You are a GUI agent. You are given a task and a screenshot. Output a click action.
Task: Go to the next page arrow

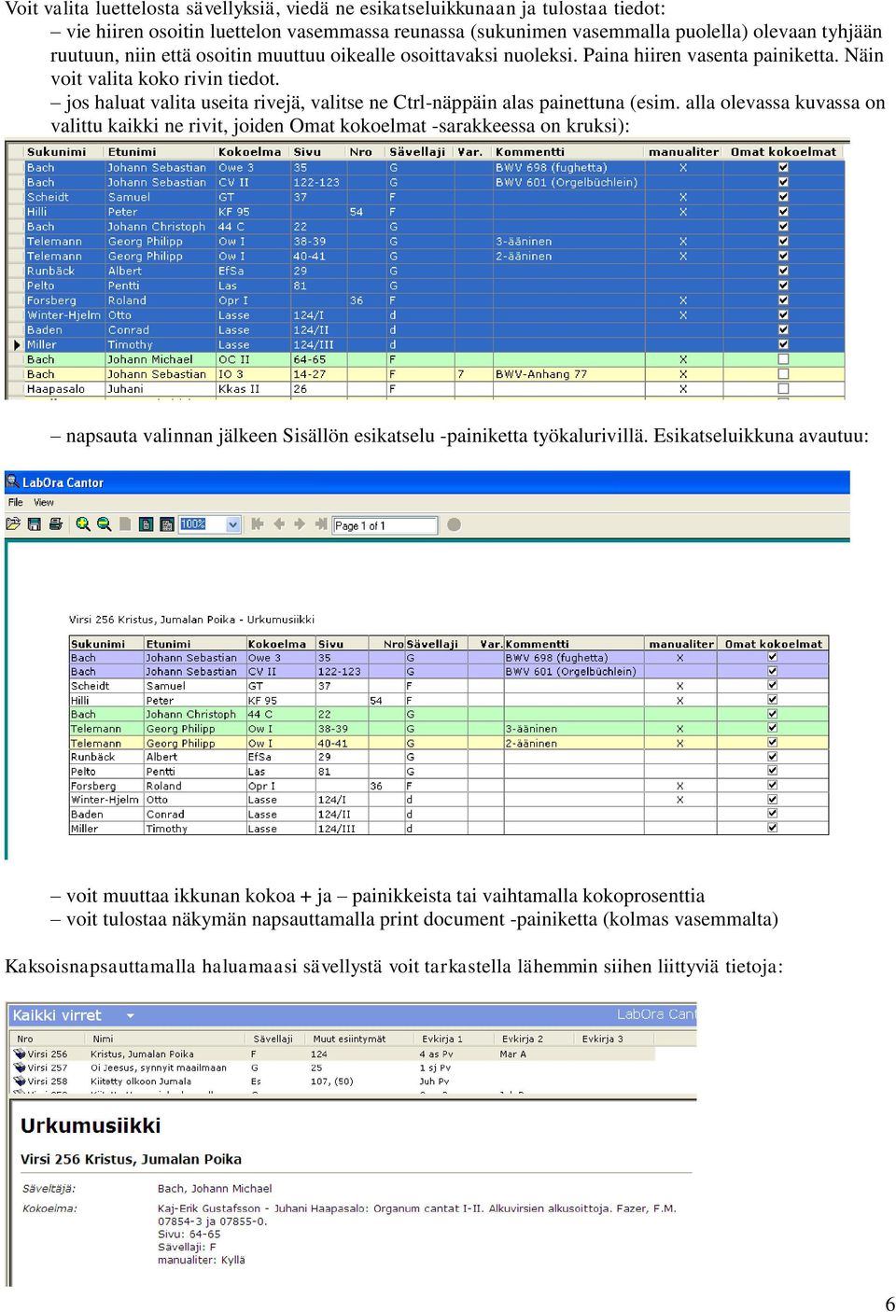click(300, 524)
